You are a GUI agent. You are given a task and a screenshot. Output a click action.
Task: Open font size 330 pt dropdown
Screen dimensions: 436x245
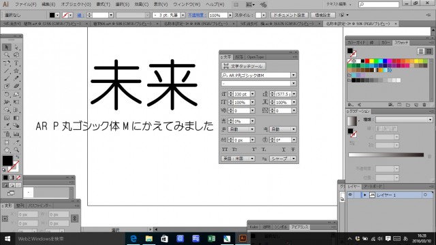253,94
